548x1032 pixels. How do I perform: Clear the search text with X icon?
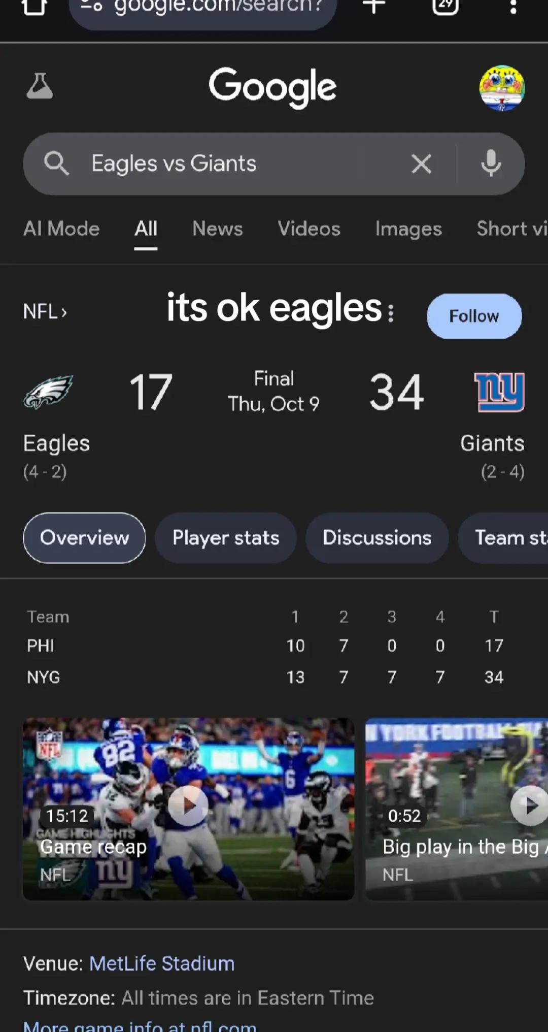421,164
